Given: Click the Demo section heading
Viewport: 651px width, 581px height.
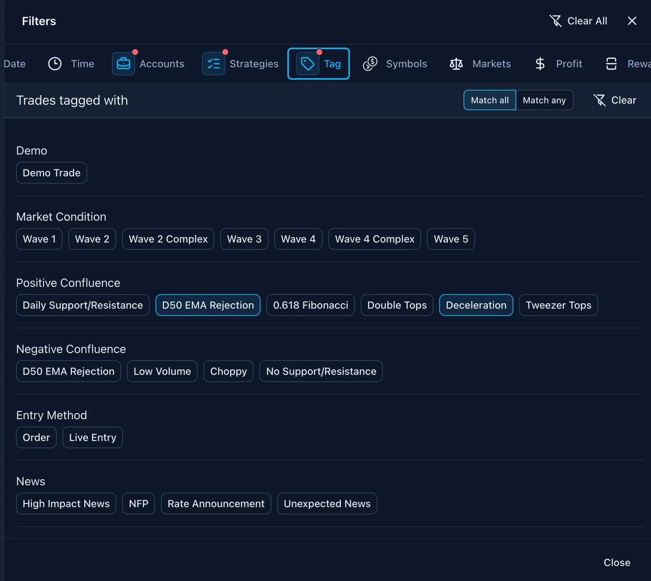Looking at the screenshot, I should pos(32,151).
